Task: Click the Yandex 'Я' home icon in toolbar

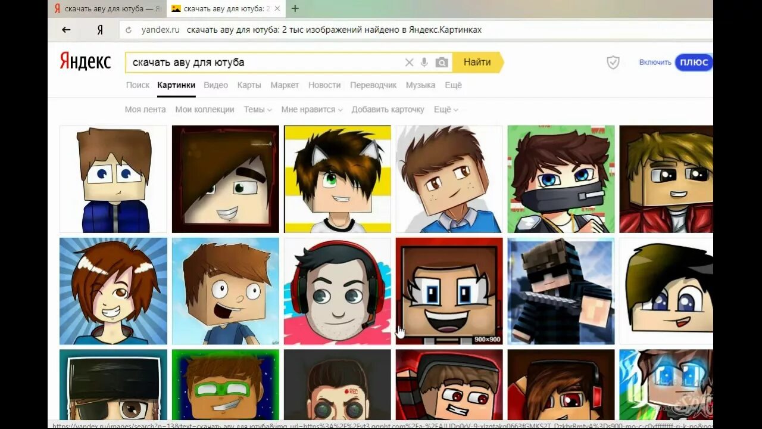Action: (x=100, y=30)
